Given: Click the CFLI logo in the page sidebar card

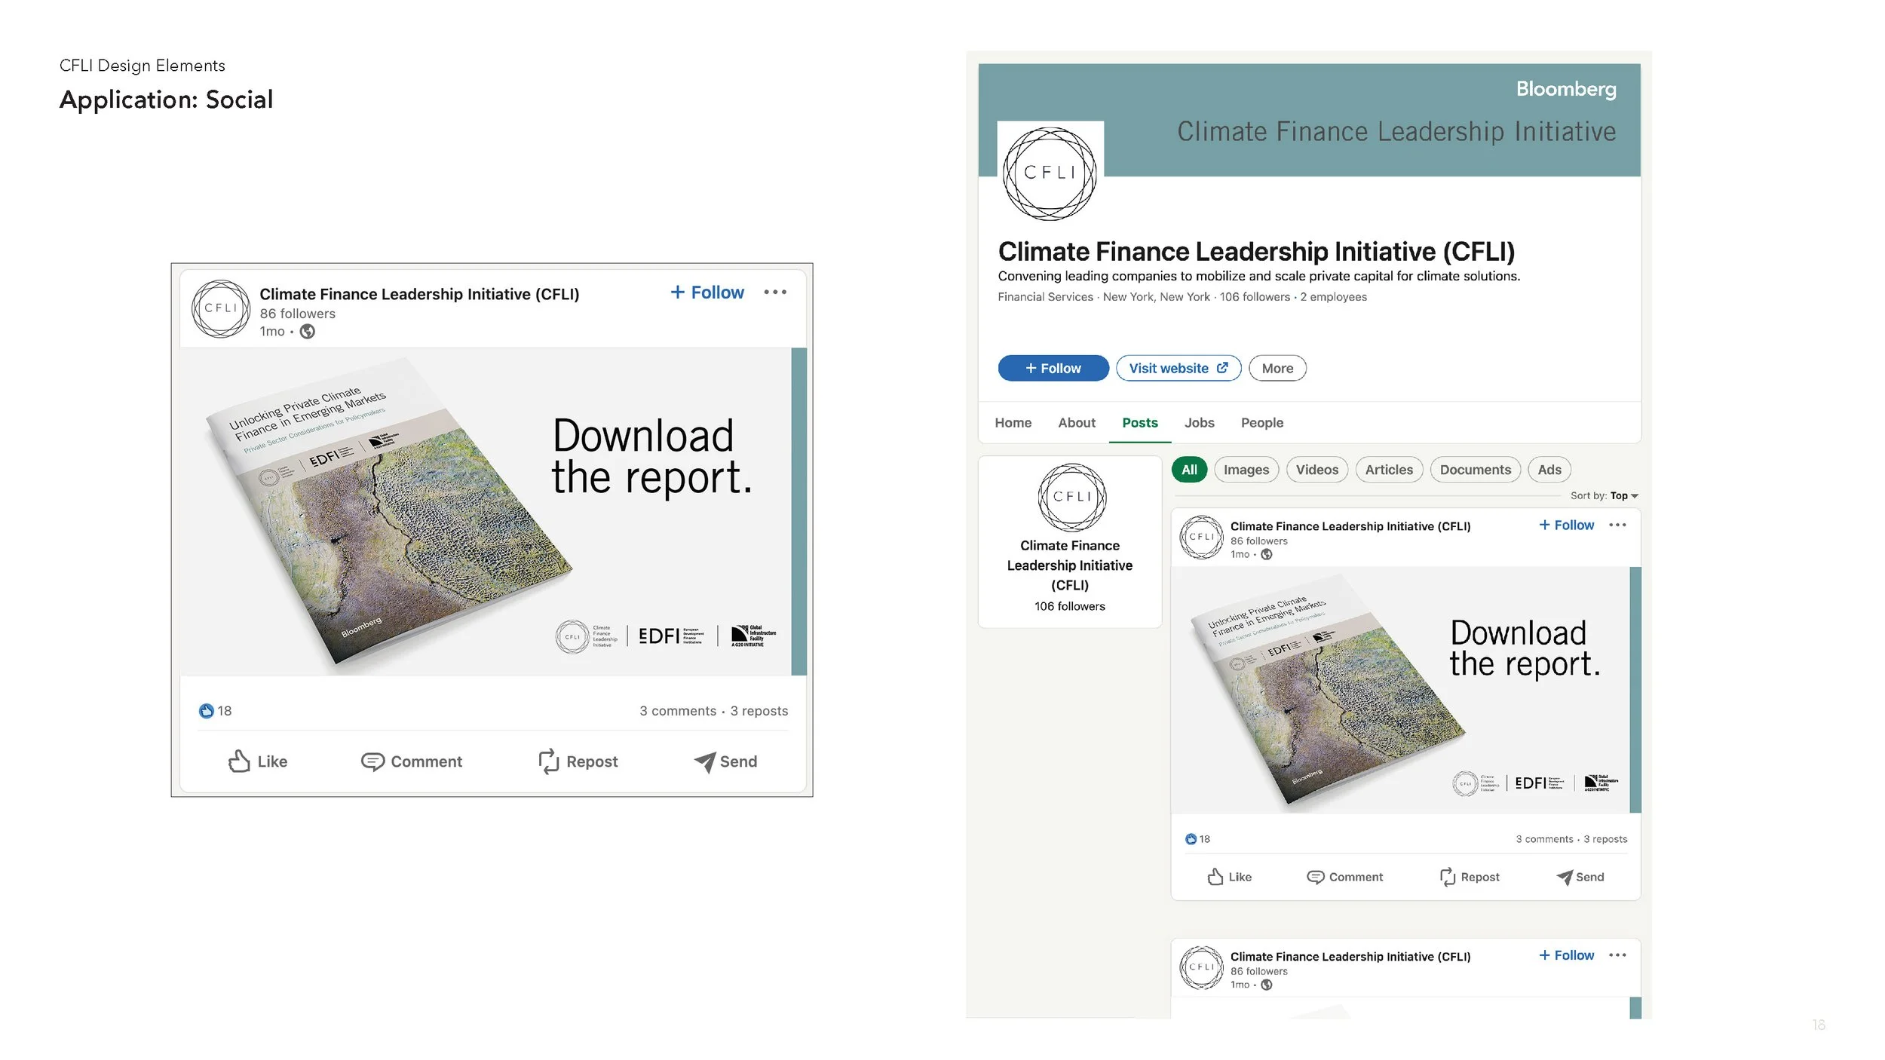Looking at the screenshot, I should pyautogui.click(x=1071, y=498).
